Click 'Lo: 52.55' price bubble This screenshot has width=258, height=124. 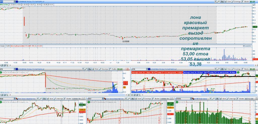tap(126, 41)
